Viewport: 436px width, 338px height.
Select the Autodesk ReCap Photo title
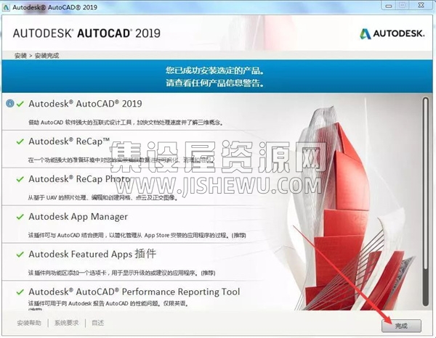point(79,179)
